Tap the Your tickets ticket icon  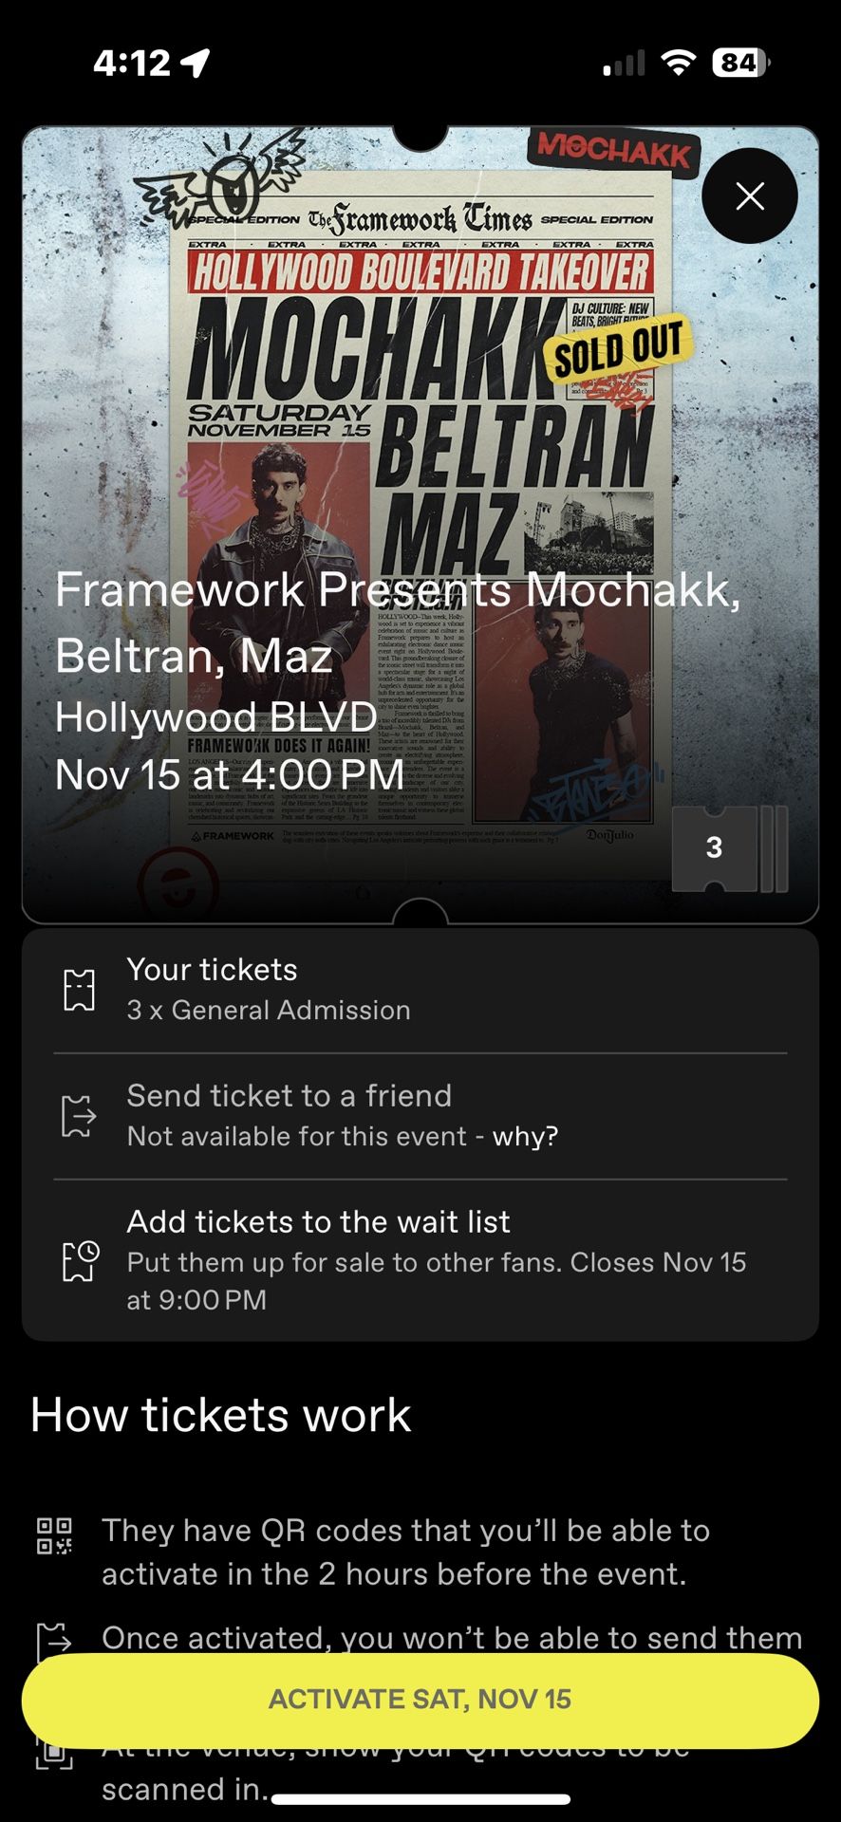coord(79,990)
